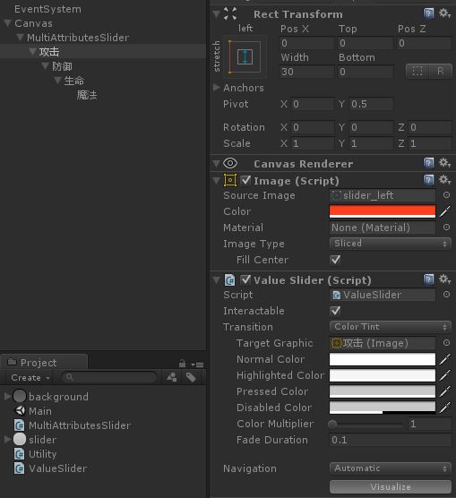The height and width of the screenshot is (498, 456).
Task: Disable the Value Slider component checkbox
Action: (245, 279)
